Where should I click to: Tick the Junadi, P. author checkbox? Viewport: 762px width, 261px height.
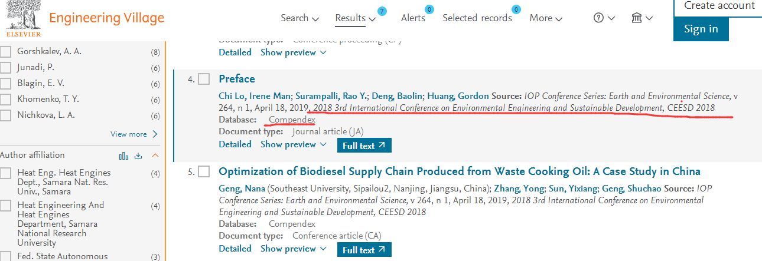click(6, 68)
